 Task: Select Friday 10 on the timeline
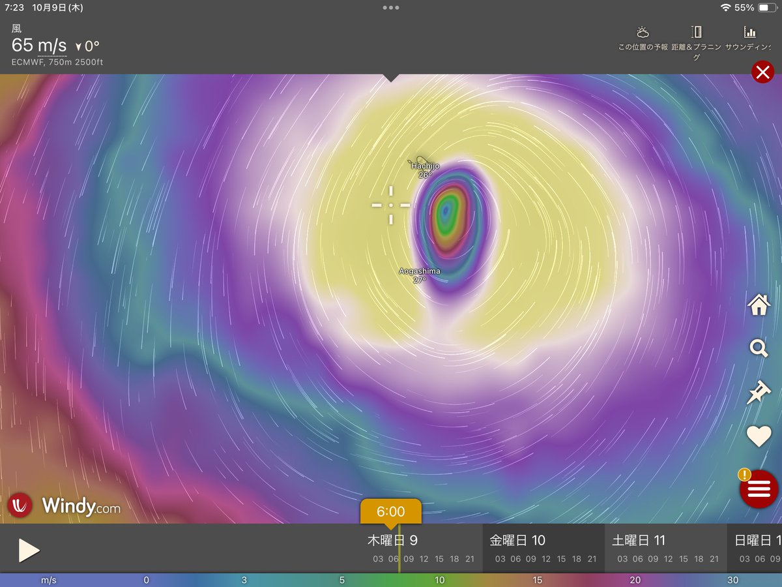click(x=517, y=540)
